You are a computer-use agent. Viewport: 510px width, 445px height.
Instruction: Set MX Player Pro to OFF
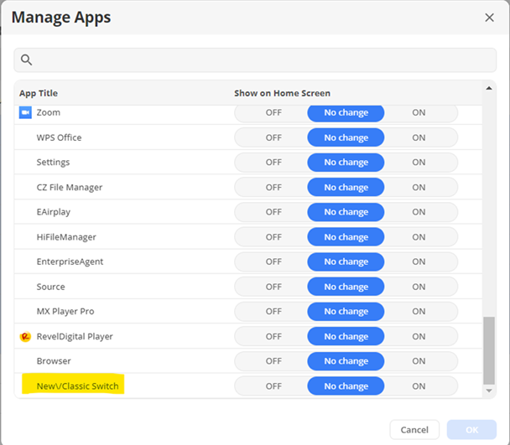(x=273, y=312)
